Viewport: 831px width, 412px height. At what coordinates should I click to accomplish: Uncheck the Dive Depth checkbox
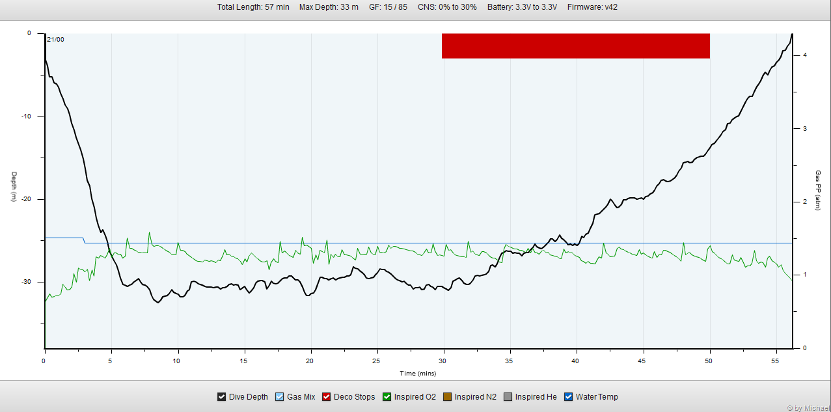(x=221, y=397)
